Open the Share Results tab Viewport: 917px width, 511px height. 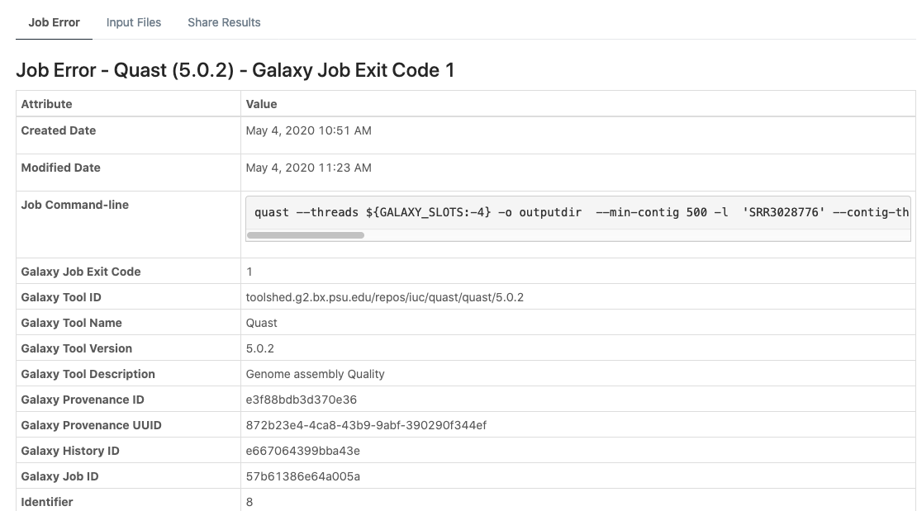(x=223, y=22)
